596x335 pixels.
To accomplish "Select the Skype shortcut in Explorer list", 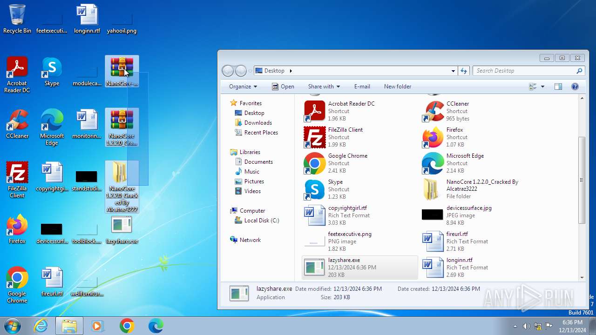I will [360, 189].
